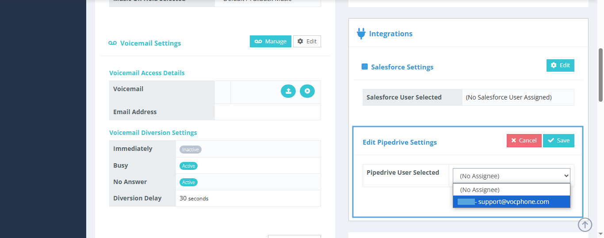Edit the Salesforce Settings

point(560,65)
